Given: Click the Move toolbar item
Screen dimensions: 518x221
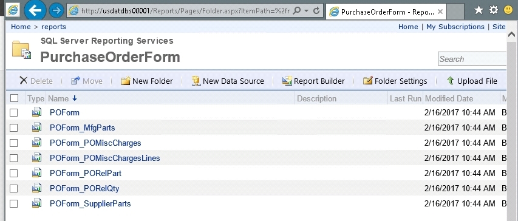Looking at the screenshot, I should click(x=87, y=81).
